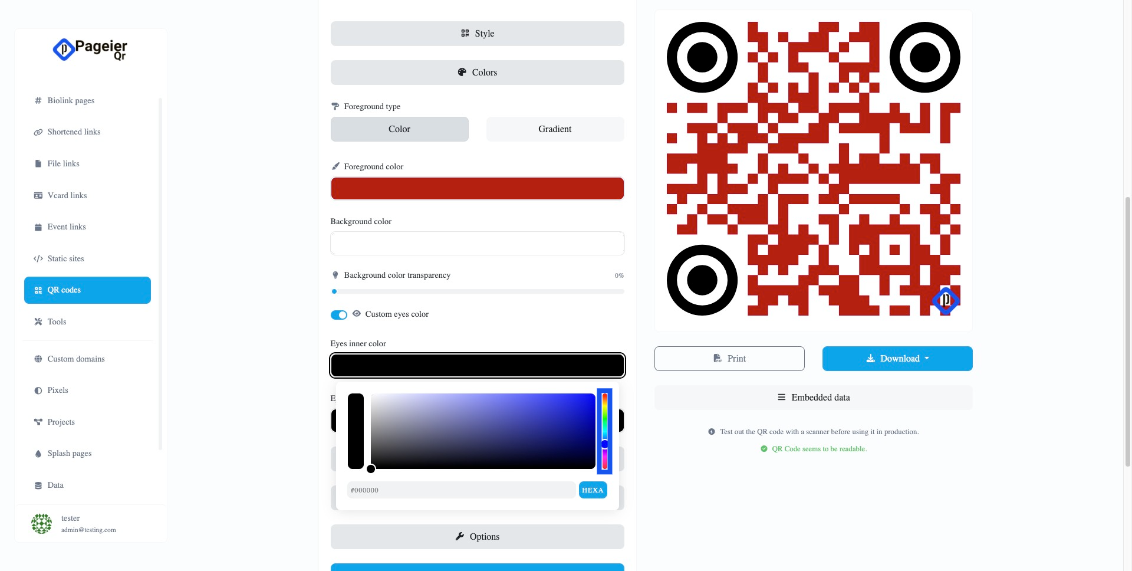
Task: Click the Print button
Action: click(729, 359)
